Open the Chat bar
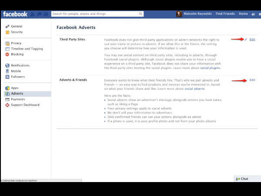Viewport: 261px width, 196px height. click(248, 179)
